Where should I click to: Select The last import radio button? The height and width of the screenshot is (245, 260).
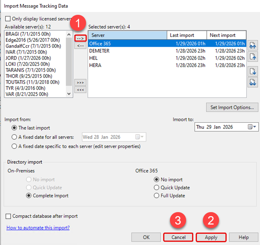click(x=14, y=128)
